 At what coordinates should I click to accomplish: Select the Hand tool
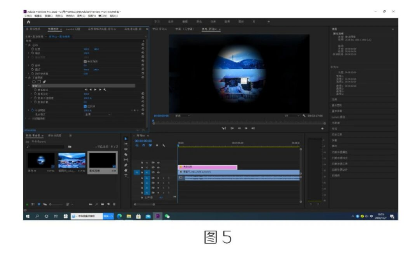[x=126, y=170]
